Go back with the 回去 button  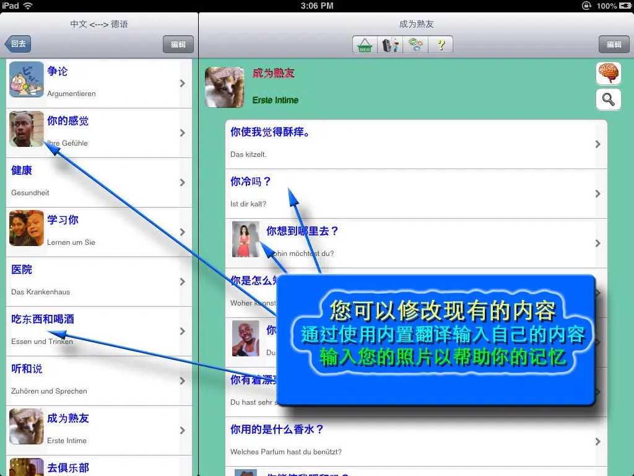(x=18, y=44)
